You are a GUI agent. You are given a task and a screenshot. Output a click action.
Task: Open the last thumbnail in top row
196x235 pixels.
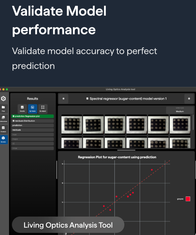coord(180,124)
